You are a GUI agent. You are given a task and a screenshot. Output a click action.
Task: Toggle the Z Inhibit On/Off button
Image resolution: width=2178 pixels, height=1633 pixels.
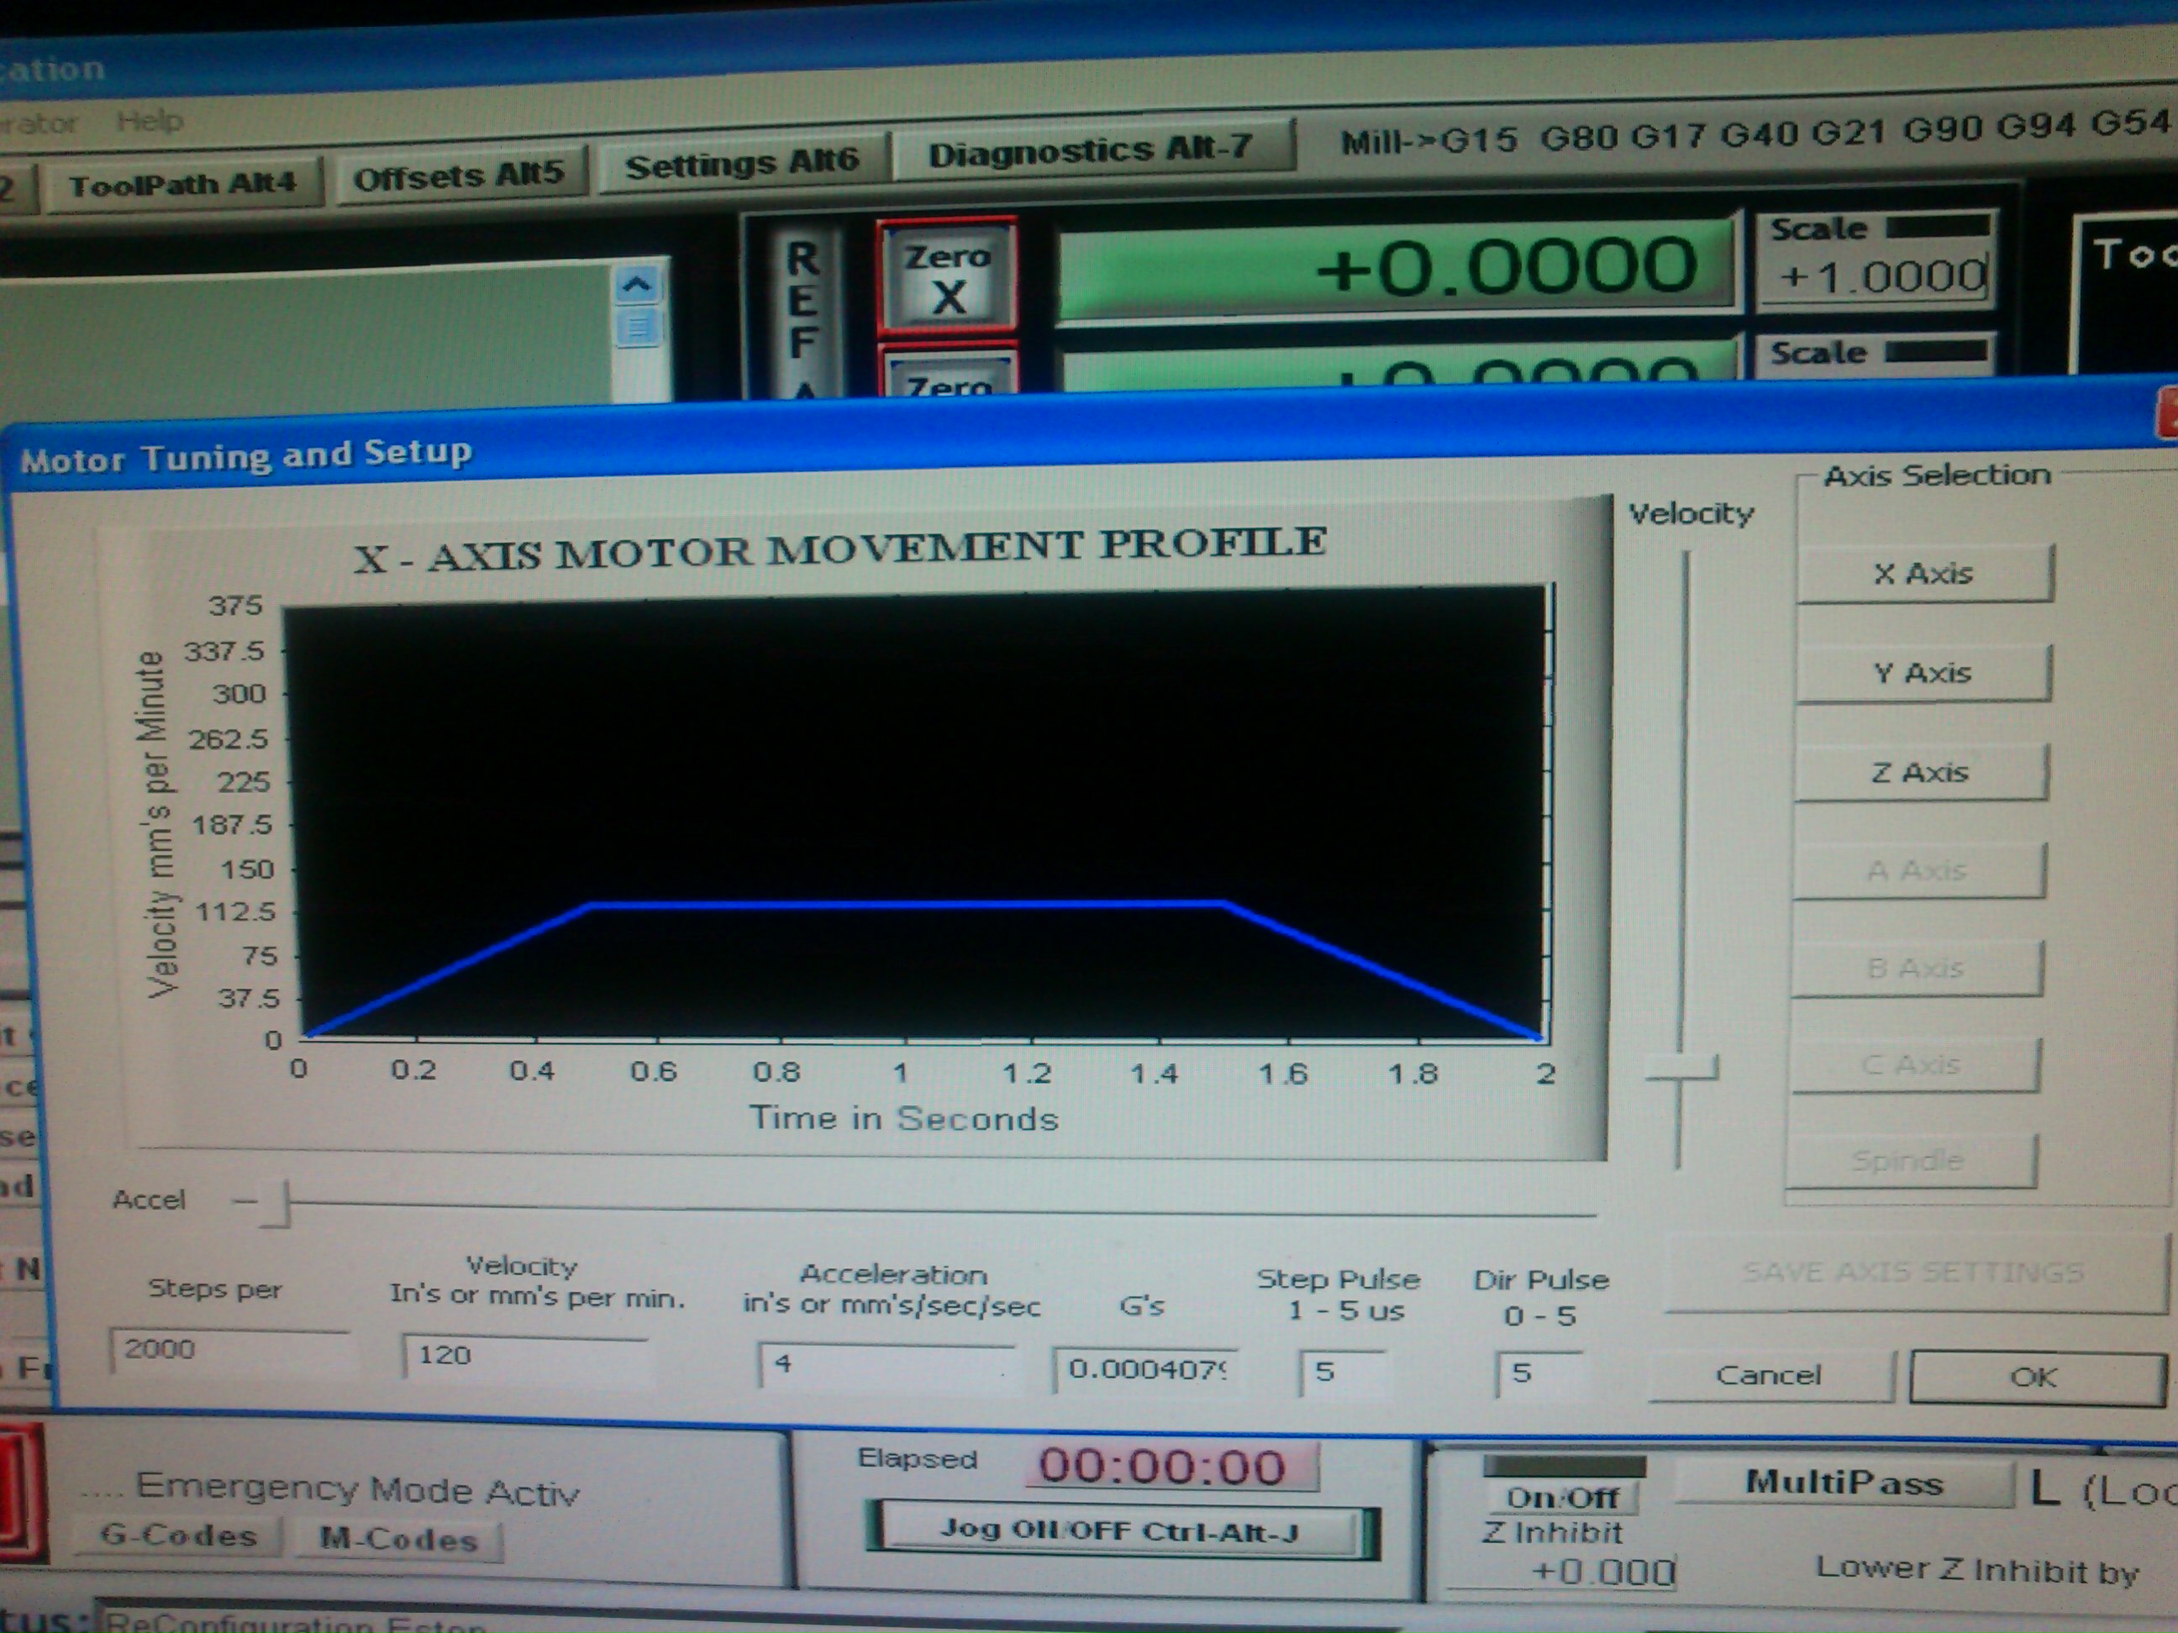tap(1560, 1497)
